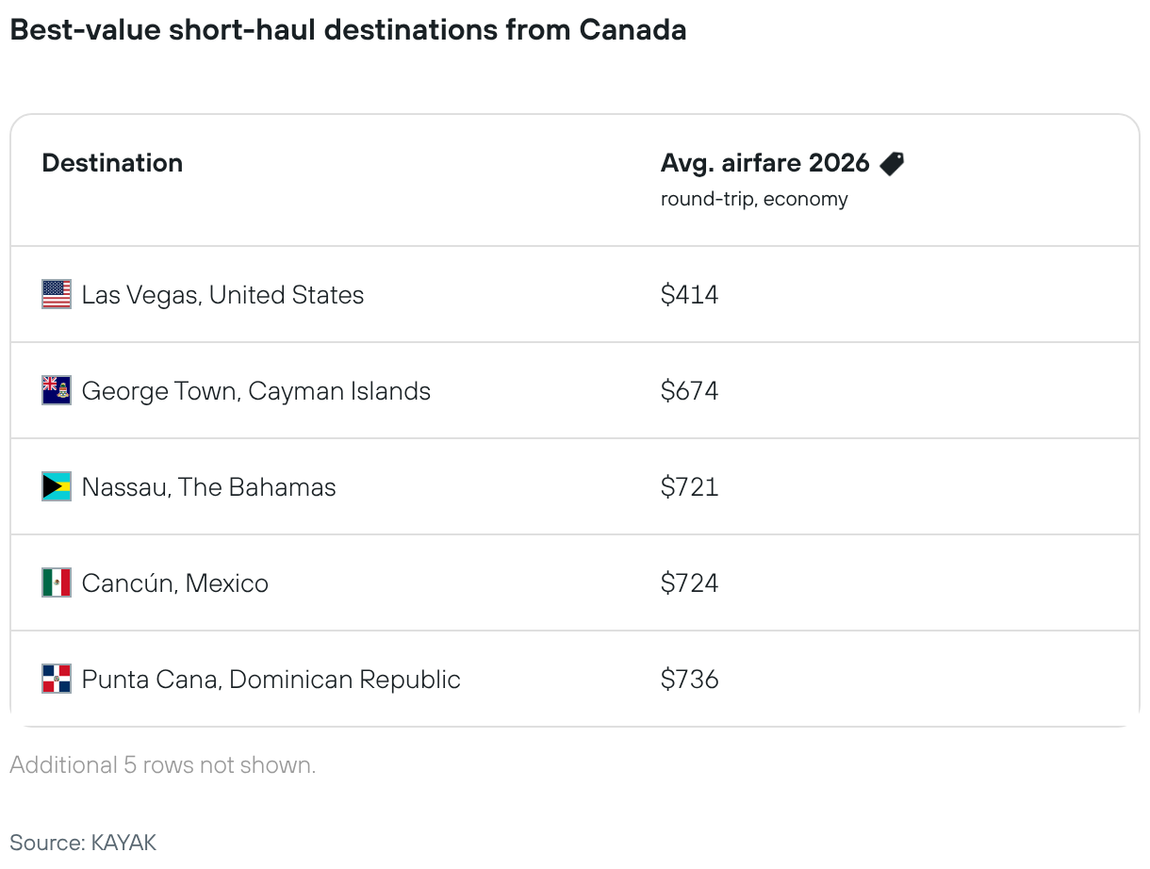Viewport: 1150px width, 869px height.
Task: Click the $674 airfare value
Action: 689,391
